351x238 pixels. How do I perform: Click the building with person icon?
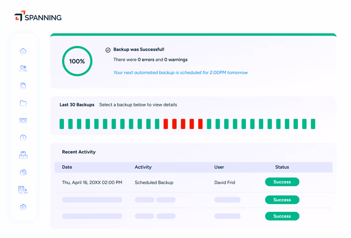click(23, 190)
